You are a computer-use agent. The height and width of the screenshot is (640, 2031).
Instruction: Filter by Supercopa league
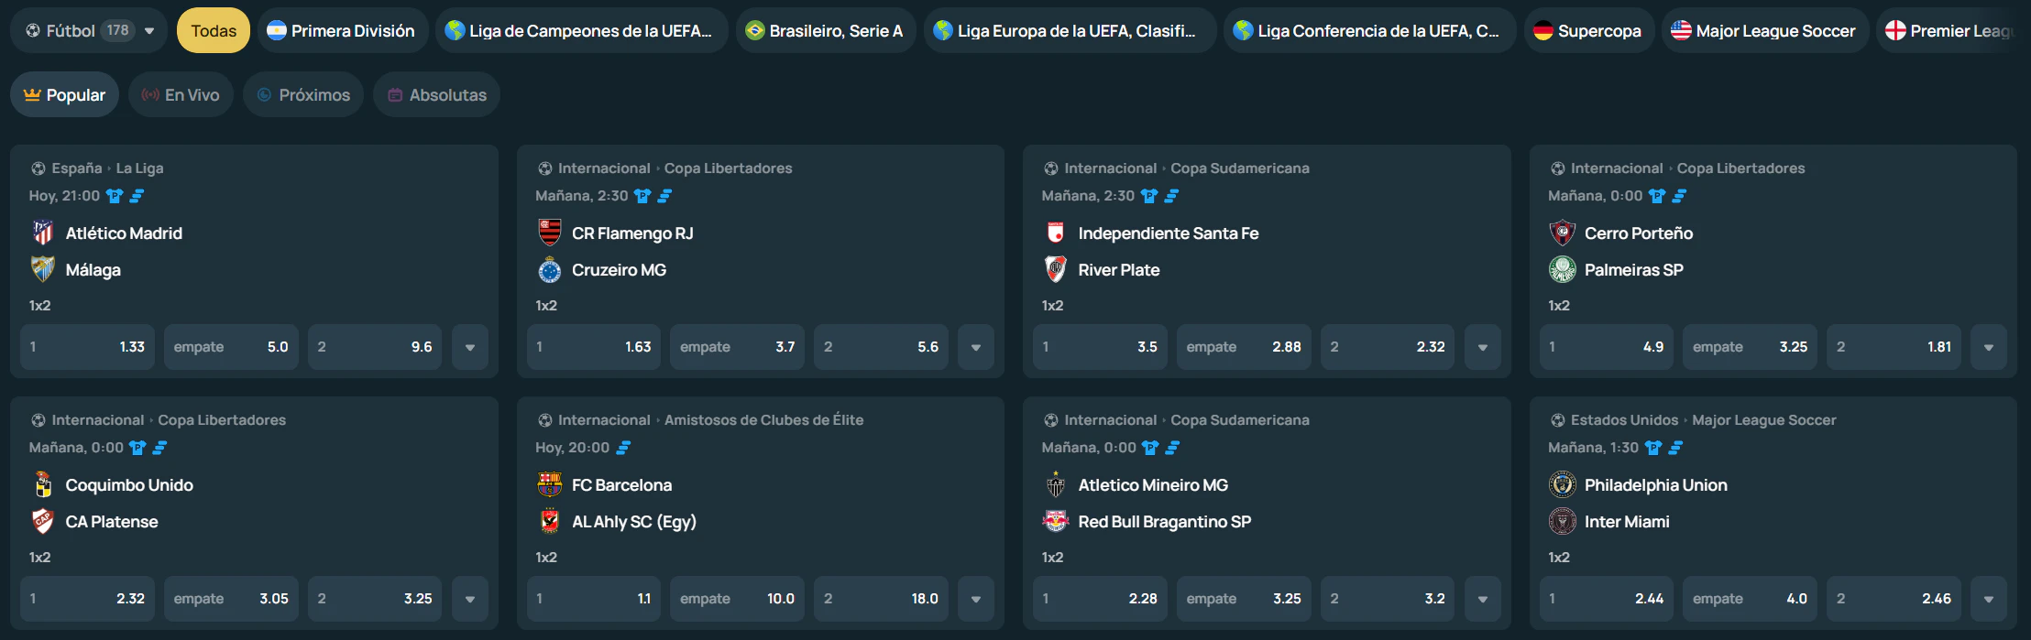[x=1588, y=30]
